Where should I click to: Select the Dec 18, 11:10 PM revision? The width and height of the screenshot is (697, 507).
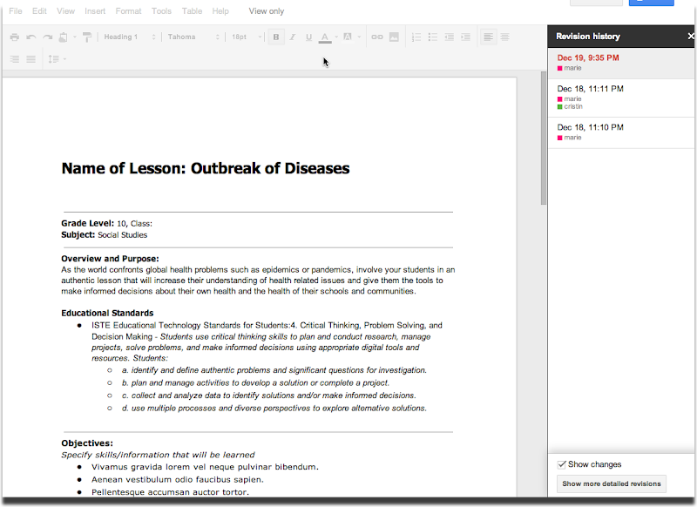point(621,132)
